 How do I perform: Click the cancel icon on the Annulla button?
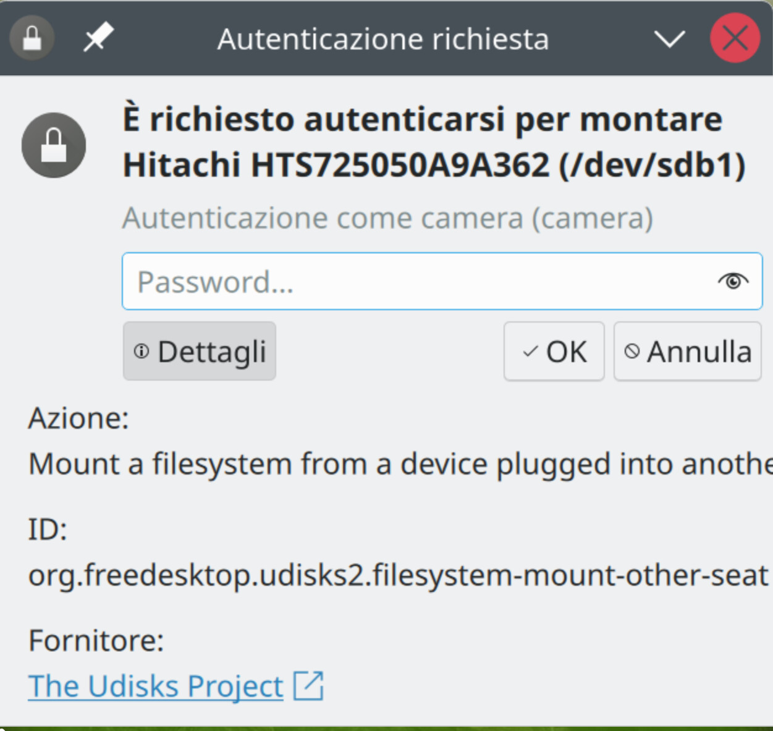pos(631,352)
